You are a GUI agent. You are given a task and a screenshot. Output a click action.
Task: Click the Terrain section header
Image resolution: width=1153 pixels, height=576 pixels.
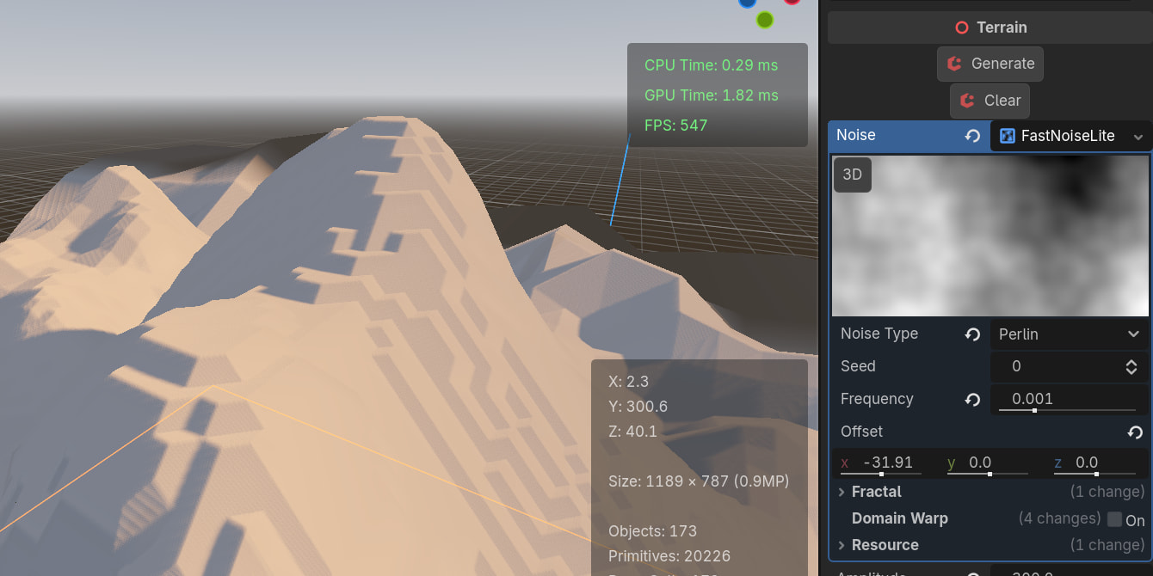tap(990, 28)
